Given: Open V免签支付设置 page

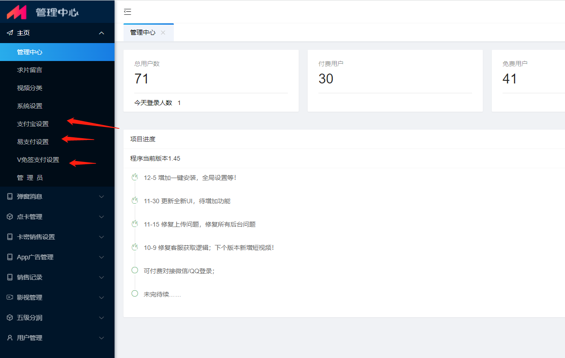Looking at the screenshot, I should pyautogui.click(x=38, y=160).
